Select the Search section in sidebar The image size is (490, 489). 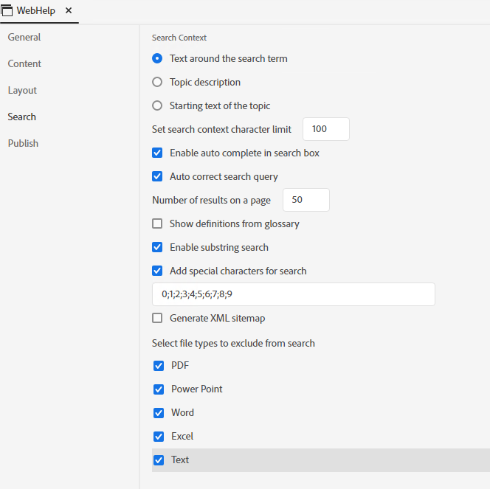[x=22, y=117]
